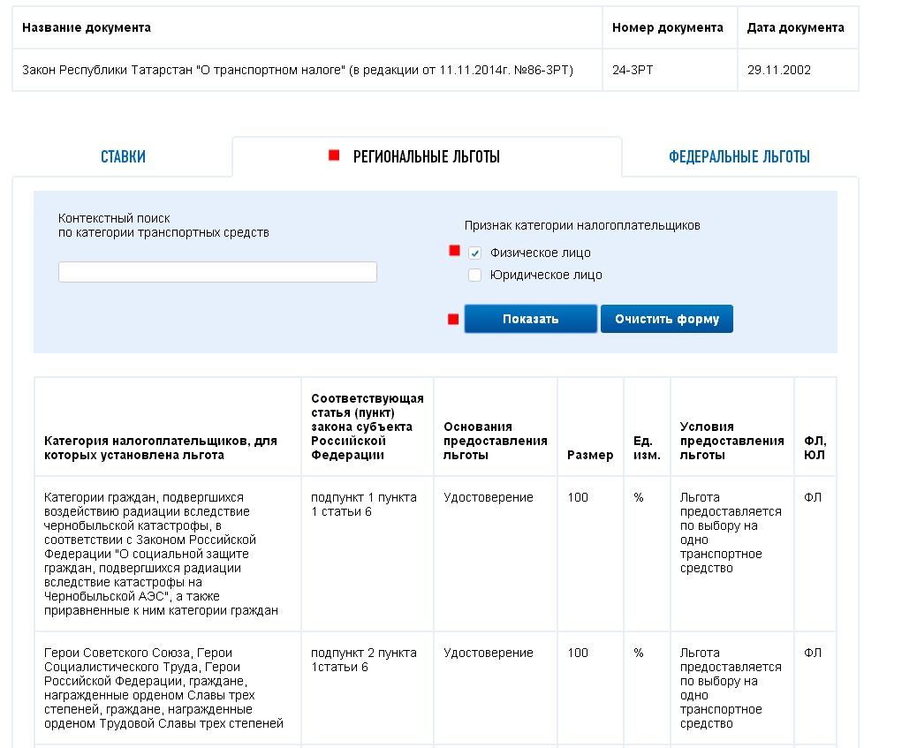Switch to the Ставки tab
This screenshot has width=917, height=748.
(123, 157)
